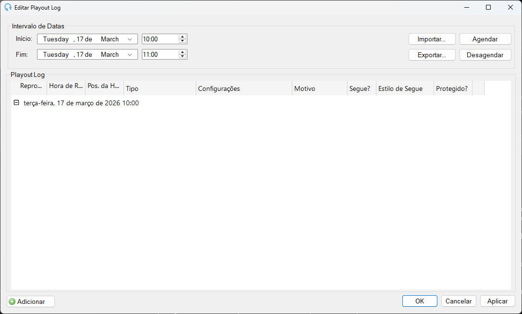Click the Desagendar button

point(485,55)
